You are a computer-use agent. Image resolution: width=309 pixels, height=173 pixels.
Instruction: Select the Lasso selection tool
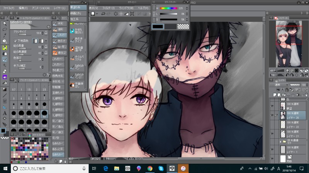5,30
